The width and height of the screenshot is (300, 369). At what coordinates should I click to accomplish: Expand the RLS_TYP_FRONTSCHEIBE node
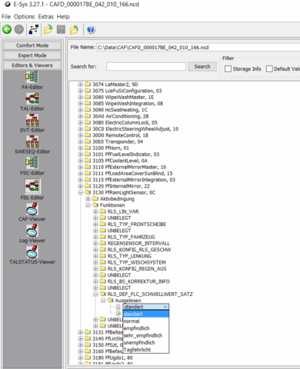95,224
